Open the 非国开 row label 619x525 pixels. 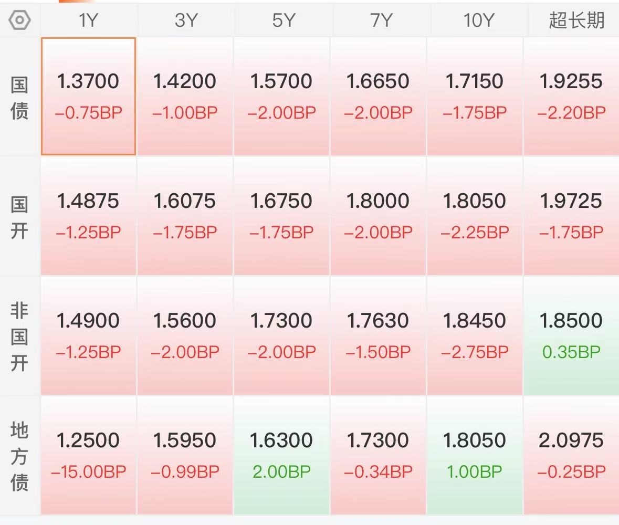pyautogui.click(x=19, y=337)
